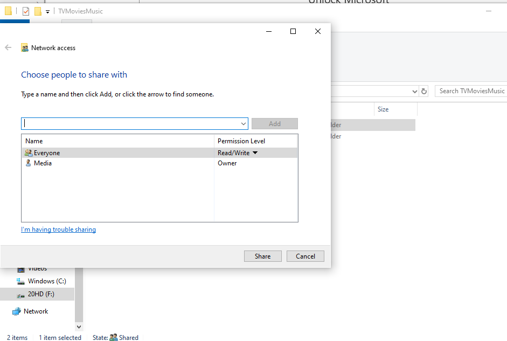The width and height of the screenshot is (507, 341).
Task: Select the Media user row
Action: pos(159,163)
